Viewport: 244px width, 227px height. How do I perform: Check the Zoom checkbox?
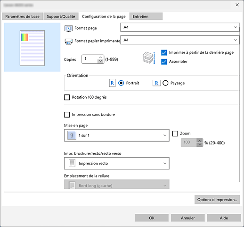coord(175,134)
